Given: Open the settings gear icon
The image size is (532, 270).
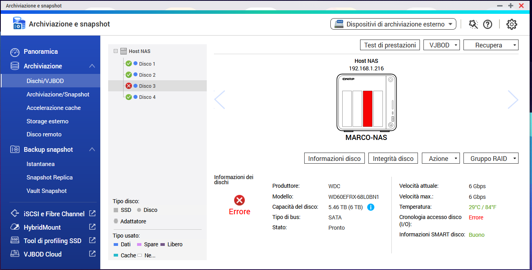Looking at the screenshot, I should (512, 24).
